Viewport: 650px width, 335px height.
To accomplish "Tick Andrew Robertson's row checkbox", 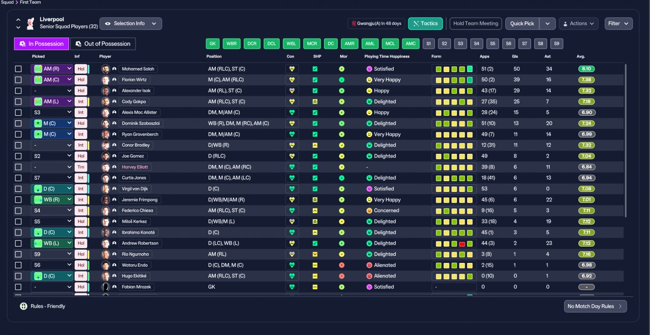I will [x=18, y=243].
